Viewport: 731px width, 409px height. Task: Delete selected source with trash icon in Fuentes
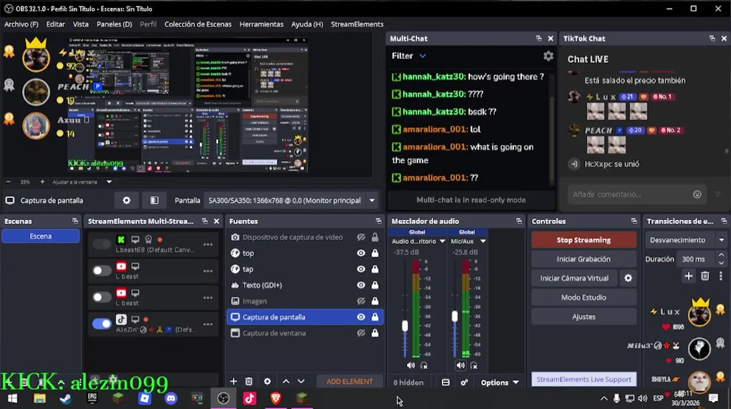(x=249, y=382)
